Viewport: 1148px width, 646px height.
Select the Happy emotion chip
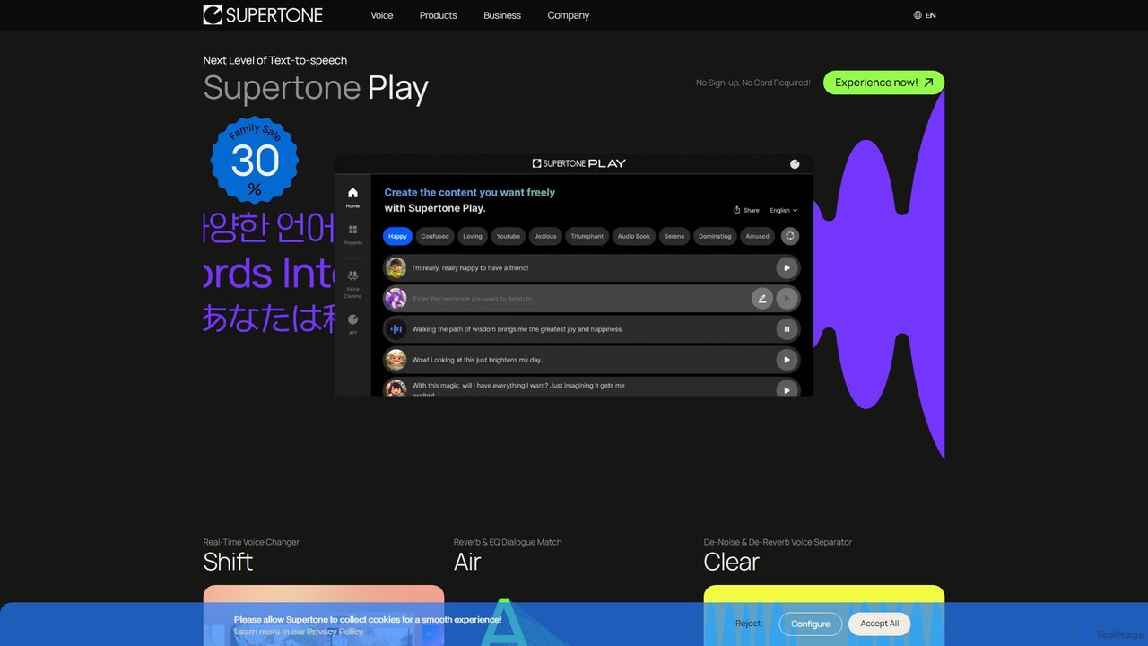tap(397, 236)
